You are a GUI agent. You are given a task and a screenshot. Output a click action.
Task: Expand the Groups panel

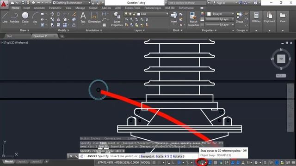242,30
